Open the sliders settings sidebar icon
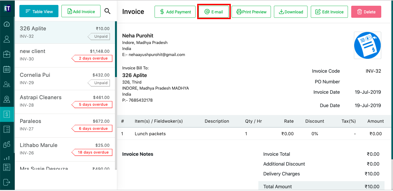 pos(7,167)
